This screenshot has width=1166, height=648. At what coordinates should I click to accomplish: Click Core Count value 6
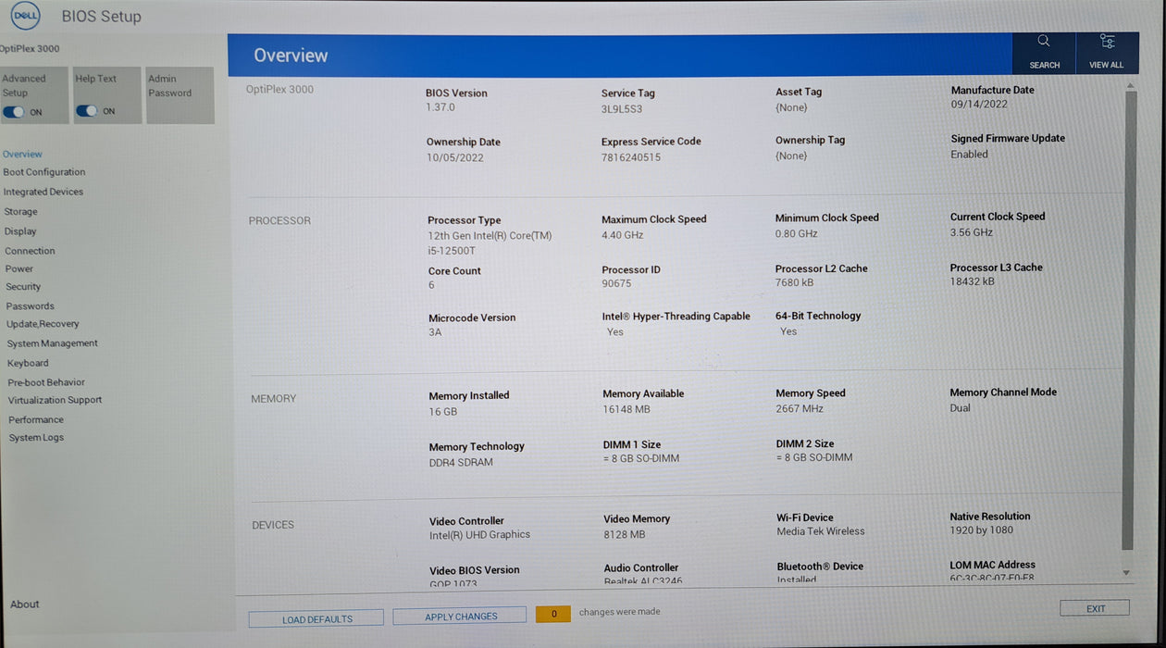coord(431,285)
